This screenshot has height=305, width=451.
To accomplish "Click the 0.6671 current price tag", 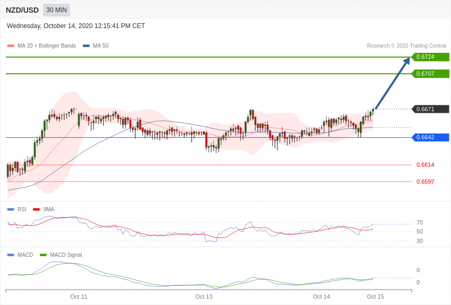I will pyautogui.click(x=430, y=109).
